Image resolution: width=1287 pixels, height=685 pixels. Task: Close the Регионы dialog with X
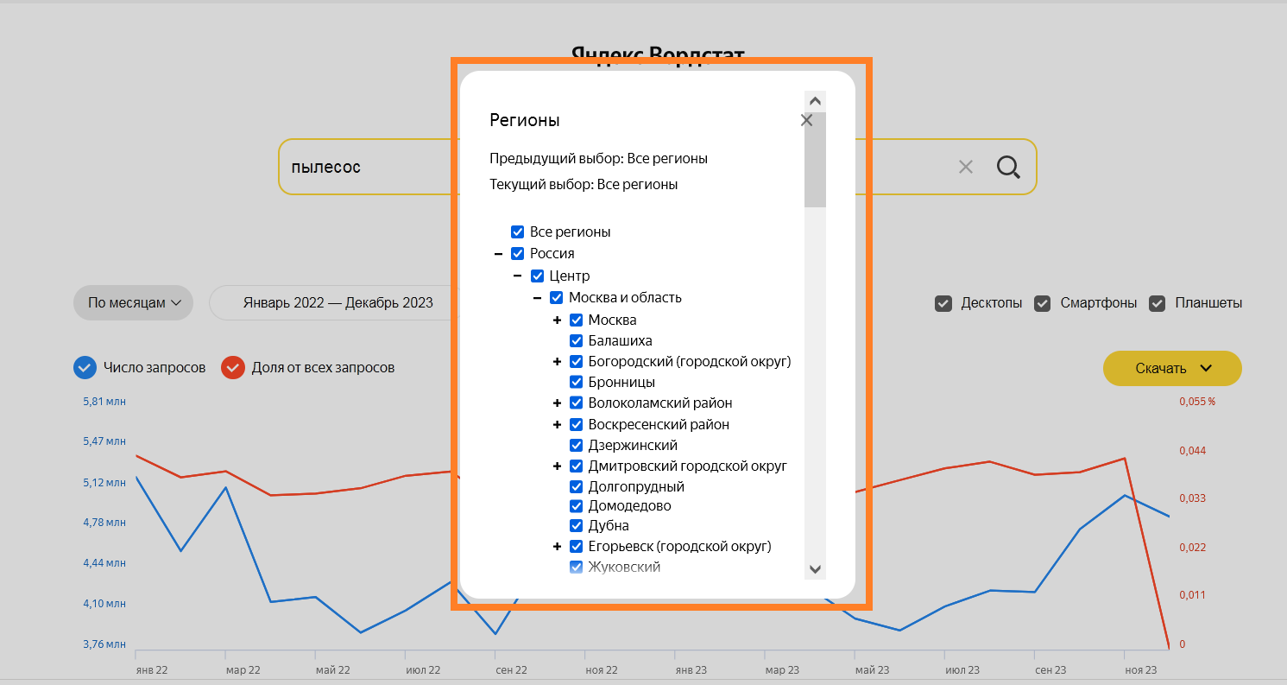click(x=806, y=121)
